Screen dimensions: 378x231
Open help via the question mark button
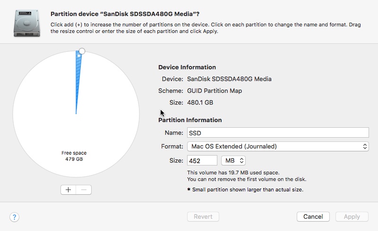(15, 217)
